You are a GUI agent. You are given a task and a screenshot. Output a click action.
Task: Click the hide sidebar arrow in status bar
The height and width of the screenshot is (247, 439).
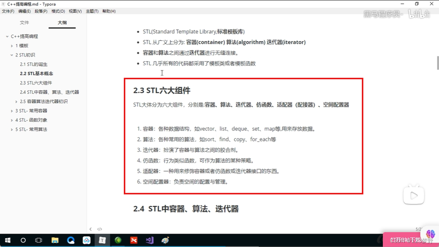91,229
